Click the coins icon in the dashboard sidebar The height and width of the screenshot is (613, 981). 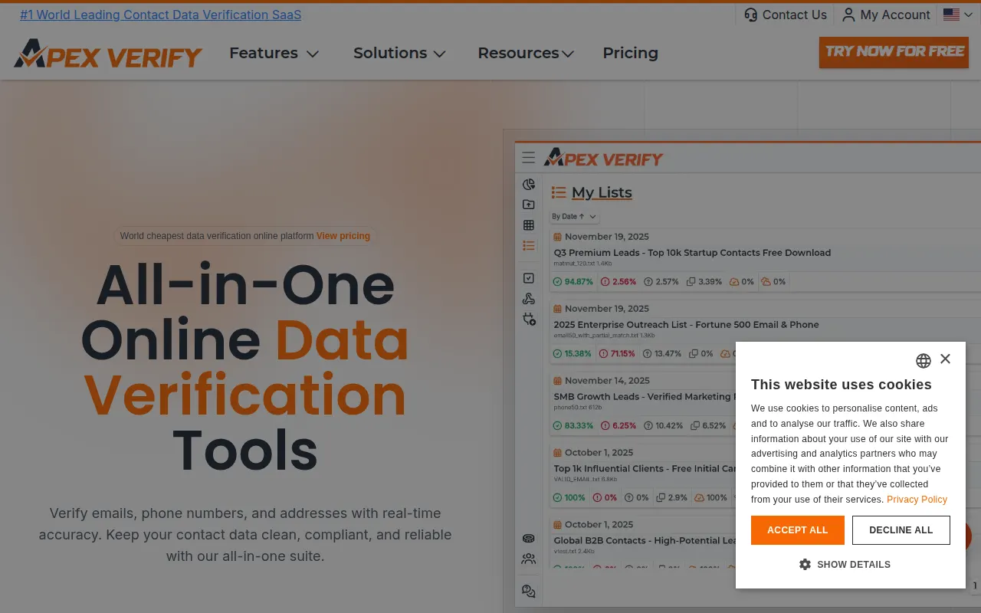[x=529, y=539]
